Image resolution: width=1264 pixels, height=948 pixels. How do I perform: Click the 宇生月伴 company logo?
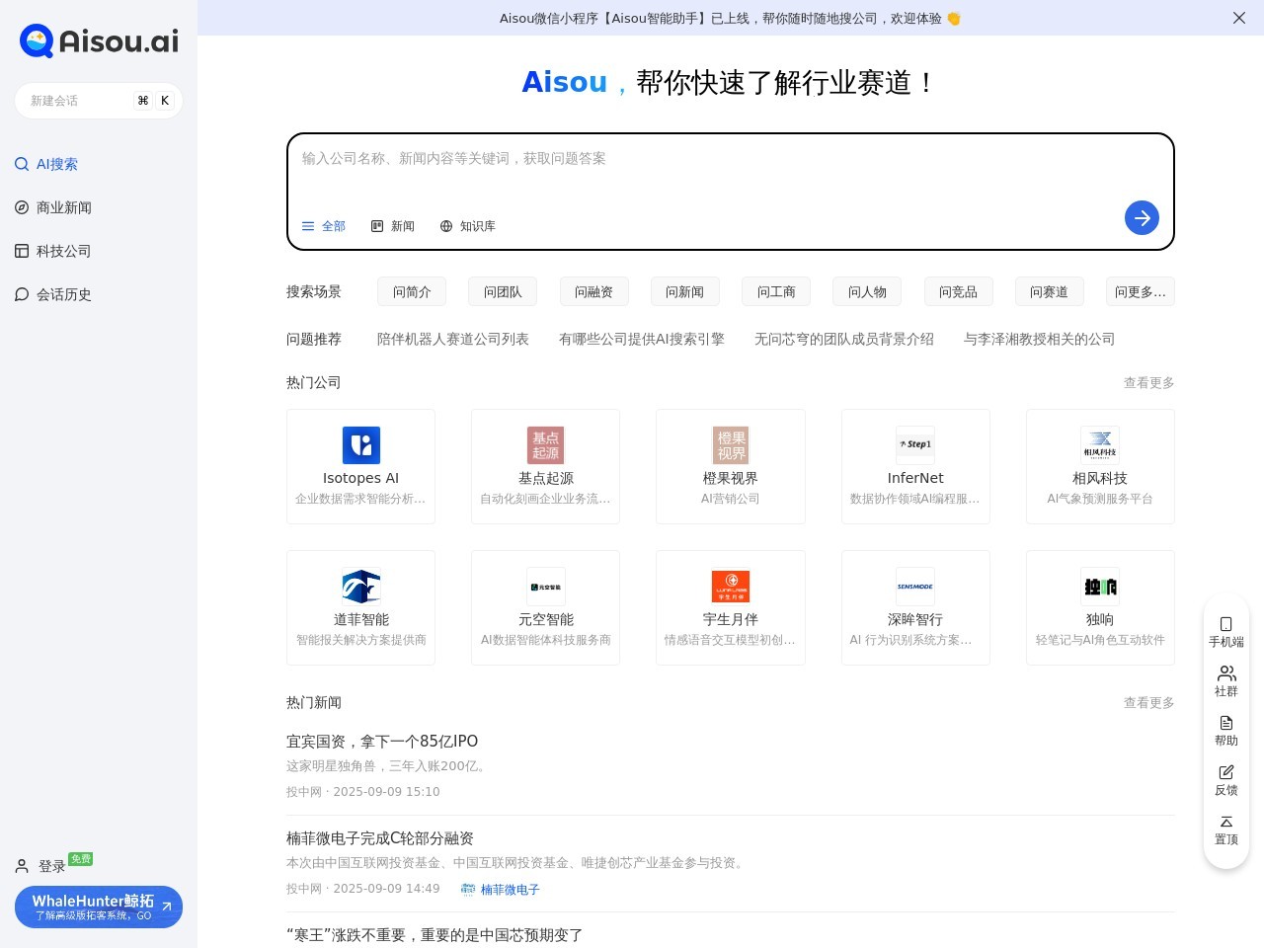click(x=731, y=587)
